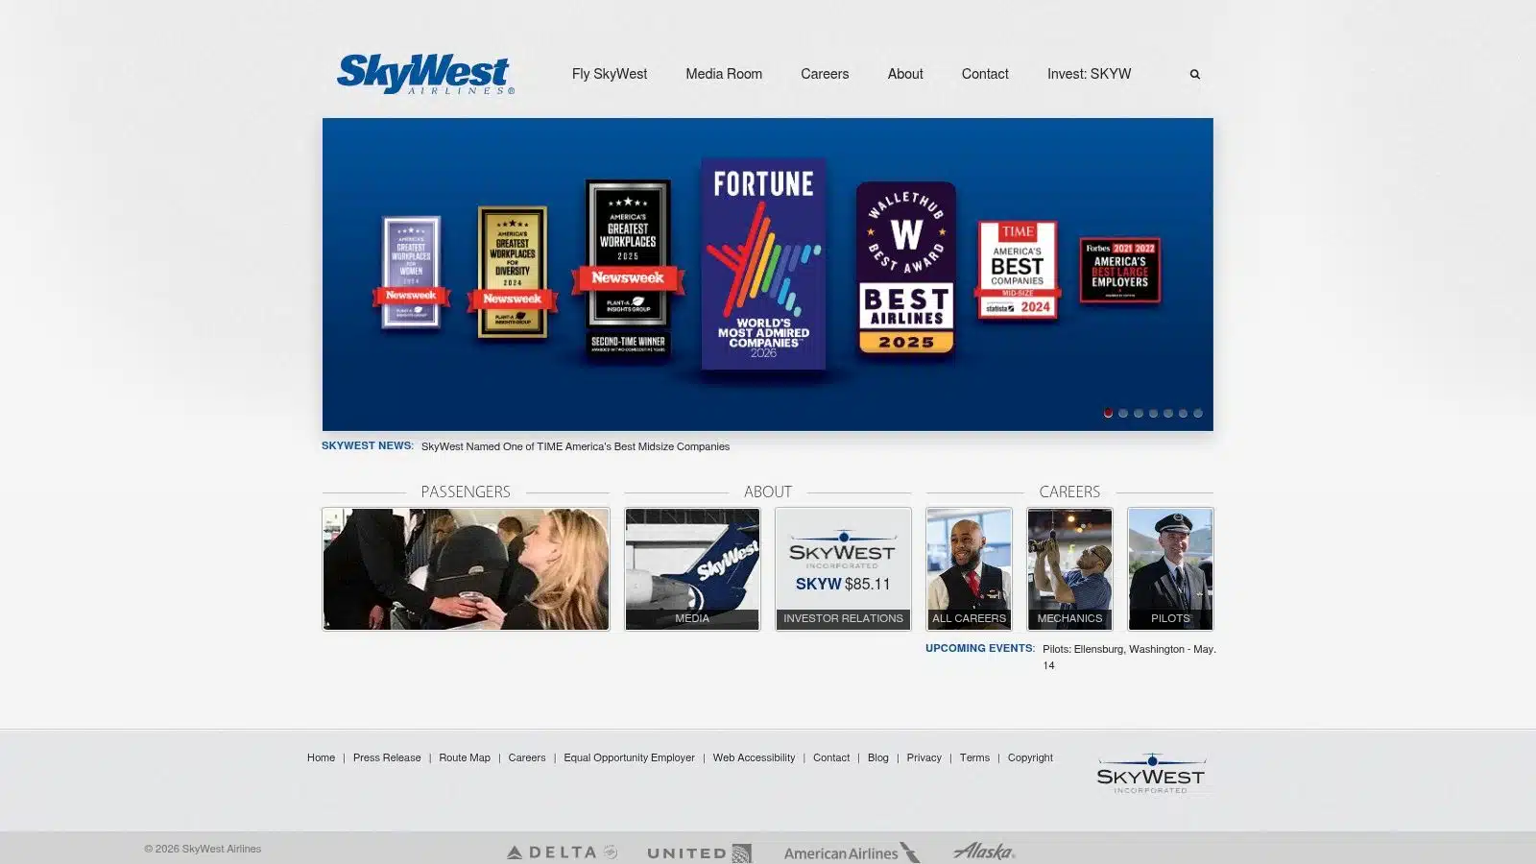Click the TIME Best Companies 2024 badge

tap(1018, 270)
